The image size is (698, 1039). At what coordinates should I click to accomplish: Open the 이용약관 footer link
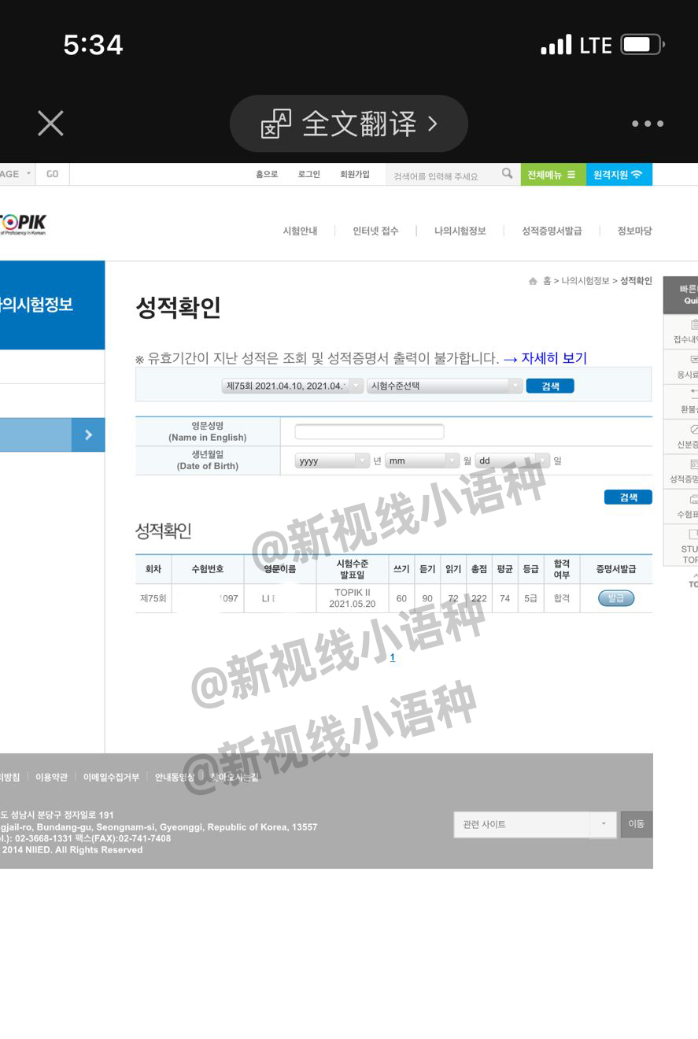click(x=51, y=777)
